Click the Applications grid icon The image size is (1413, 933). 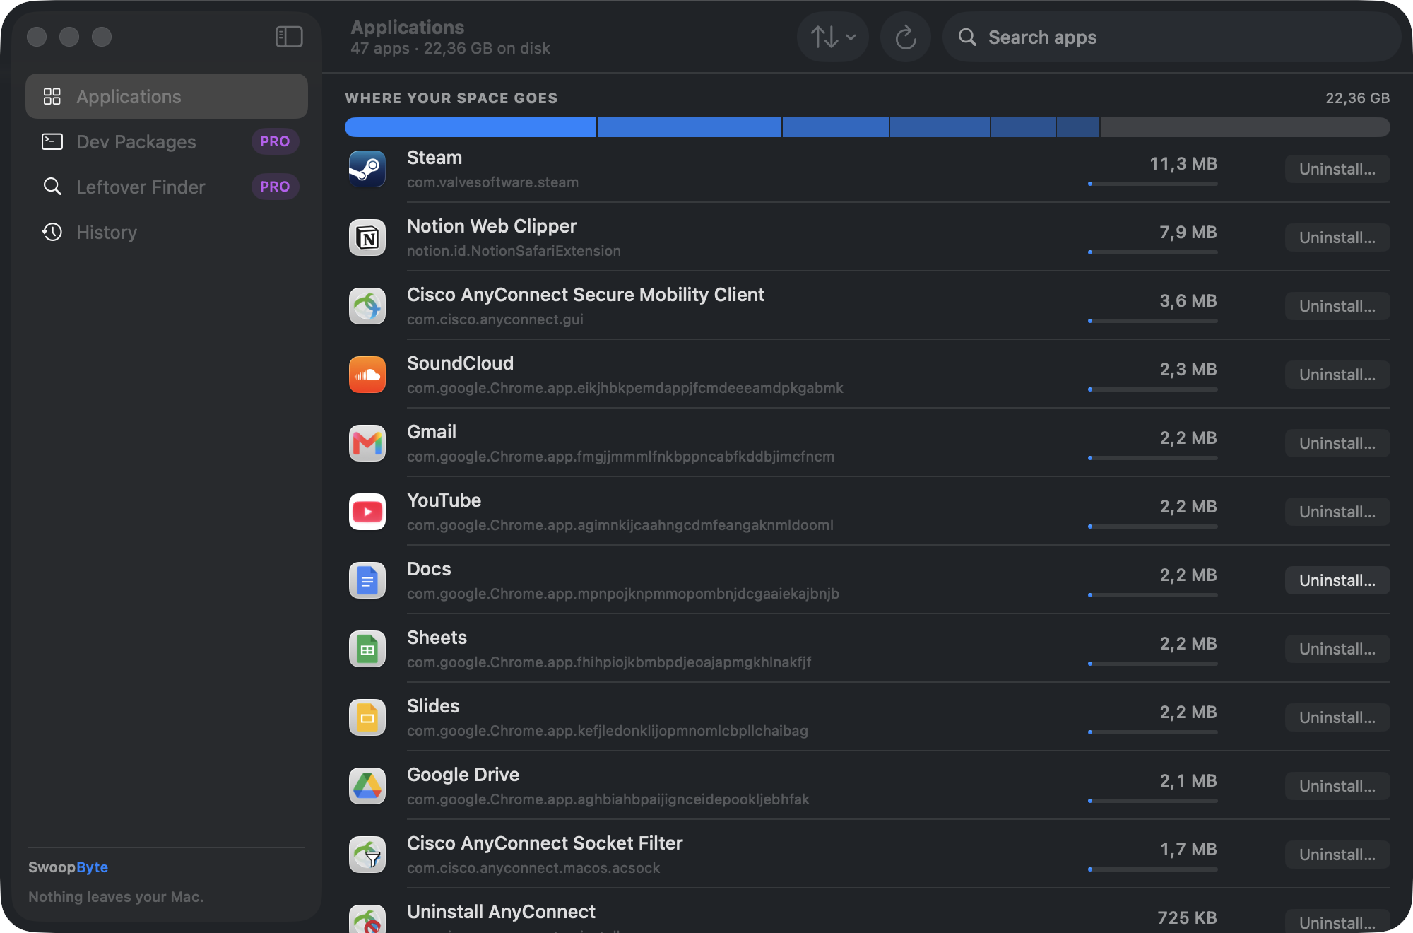(x=52, y=96)
